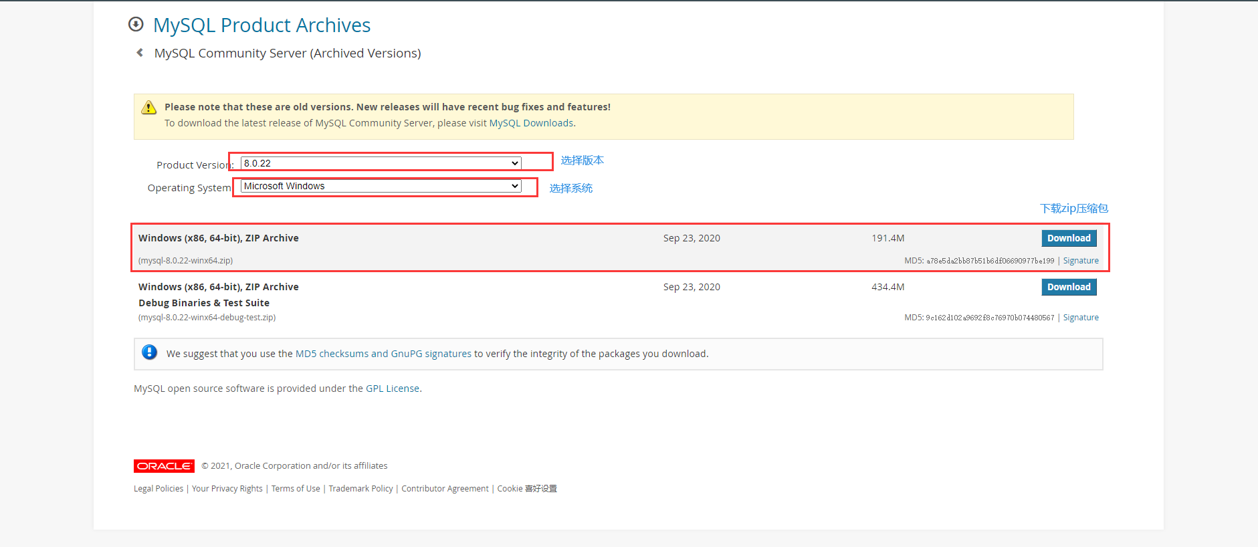Open the GPL License link

393,389
